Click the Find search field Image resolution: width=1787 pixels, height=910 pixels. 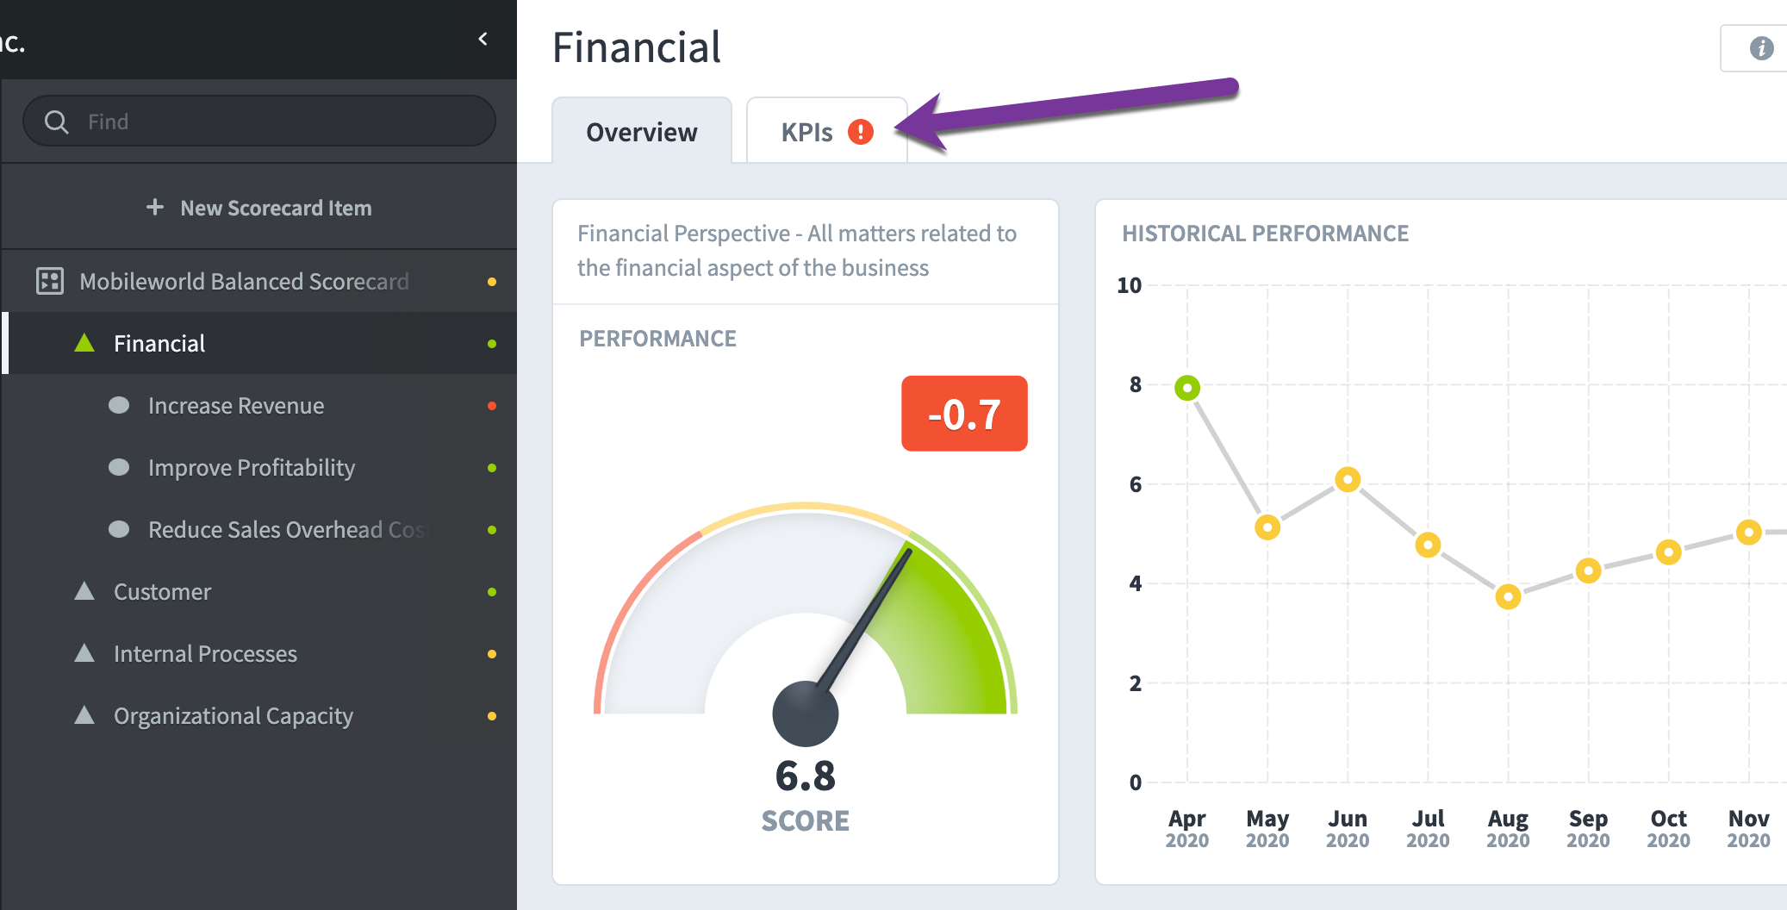tap(259, 122)
